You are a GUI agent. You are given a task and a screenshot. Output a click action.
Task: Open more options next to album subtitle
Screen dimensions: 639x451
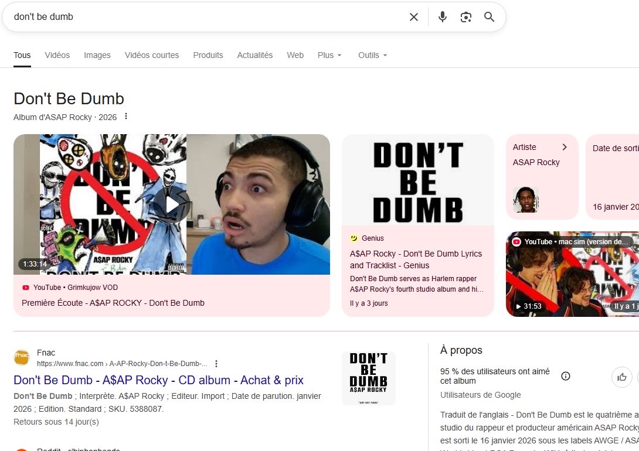point(126,117)
